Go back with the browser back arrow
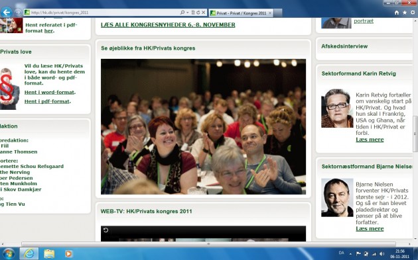The image size is (418, 260). pos(7,12)
